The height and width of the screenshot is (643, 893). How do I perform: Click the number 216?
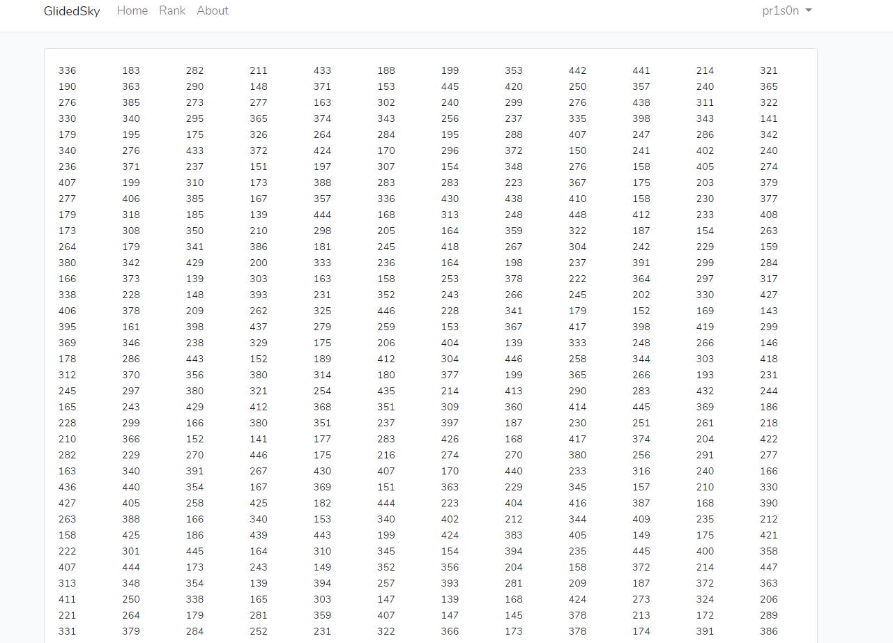(x=386, y=455)
